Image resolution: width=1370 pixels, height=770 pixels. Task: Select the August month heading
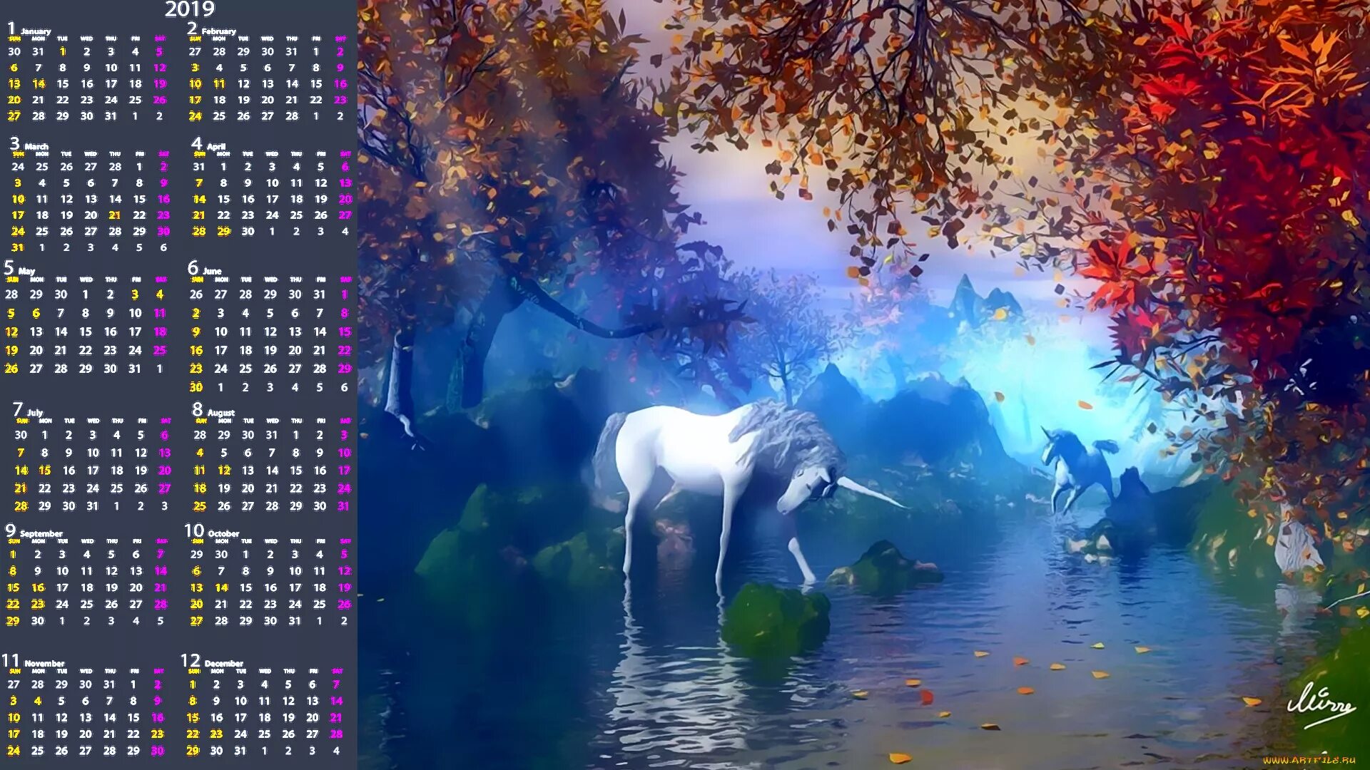220,412
